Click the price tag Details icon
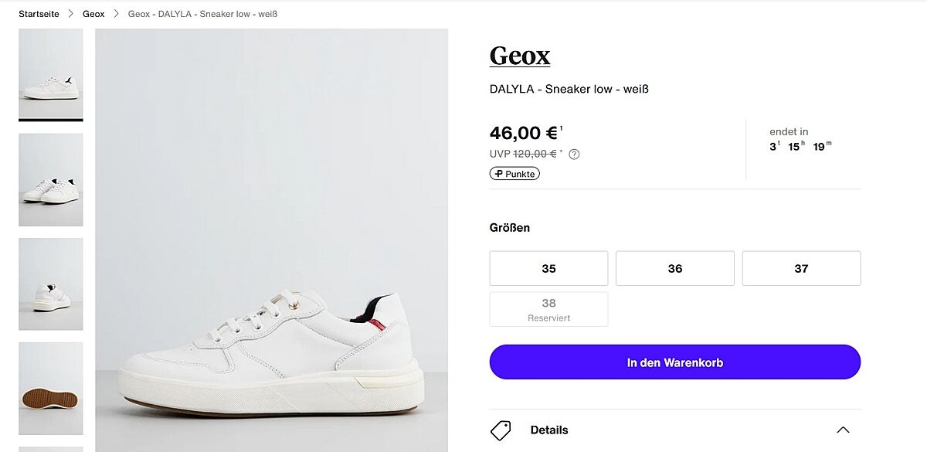This screenshot has width=927, height=452. tap(501, 430)
